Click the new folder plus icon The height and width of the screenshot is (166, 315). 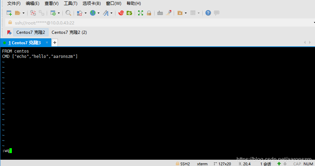(x=180, y=13)
